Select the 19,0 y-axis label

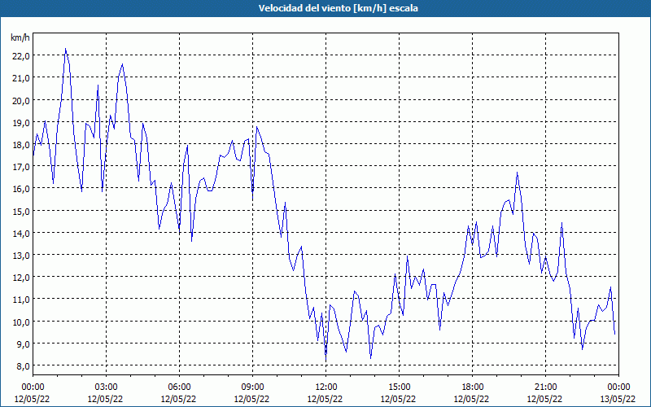[x=21, y=123]
